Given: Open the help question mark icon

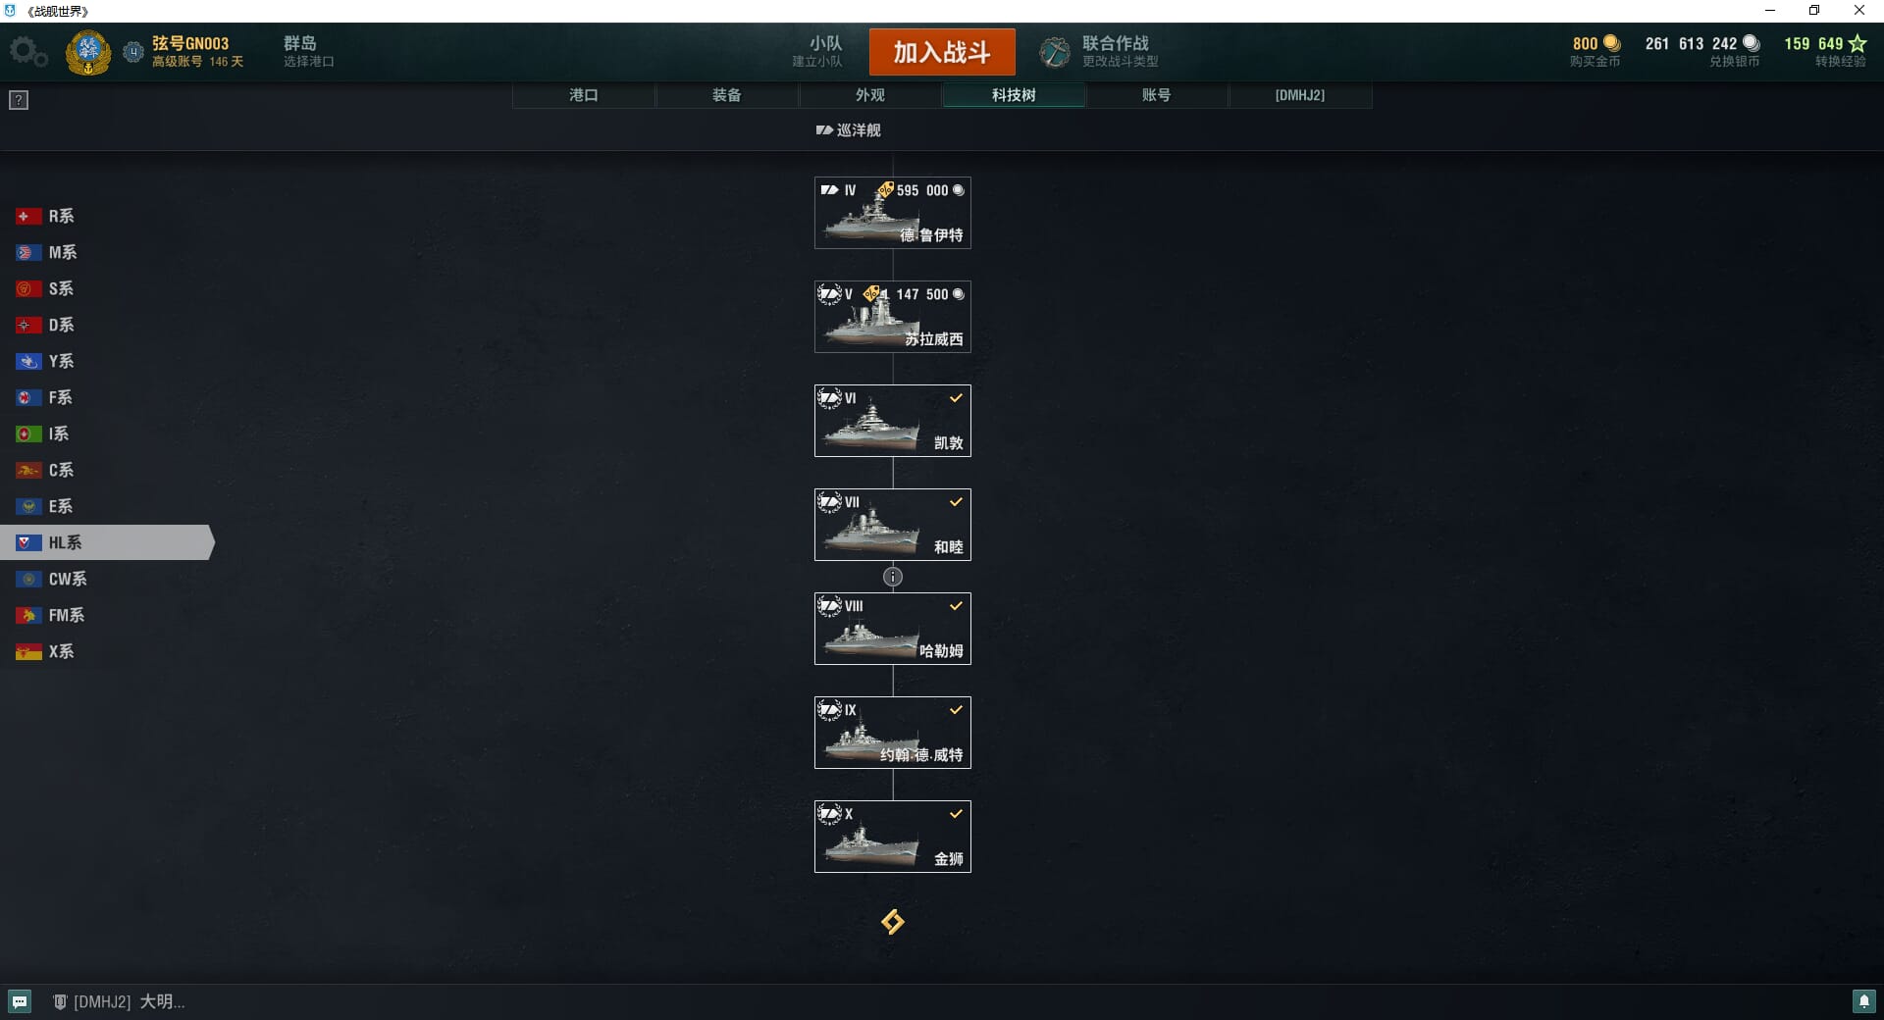Looking at the screenshot, I should pyautogui.click(x=19, y=100).
